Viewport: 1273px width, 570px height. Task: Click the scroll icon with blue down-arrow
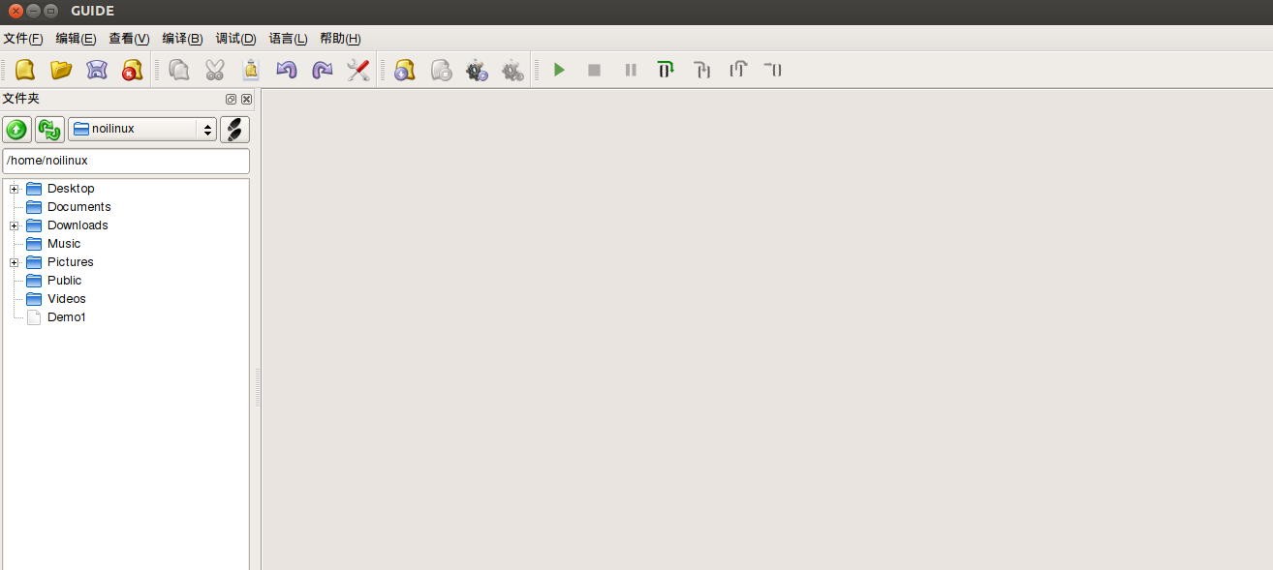click(405, 70)
